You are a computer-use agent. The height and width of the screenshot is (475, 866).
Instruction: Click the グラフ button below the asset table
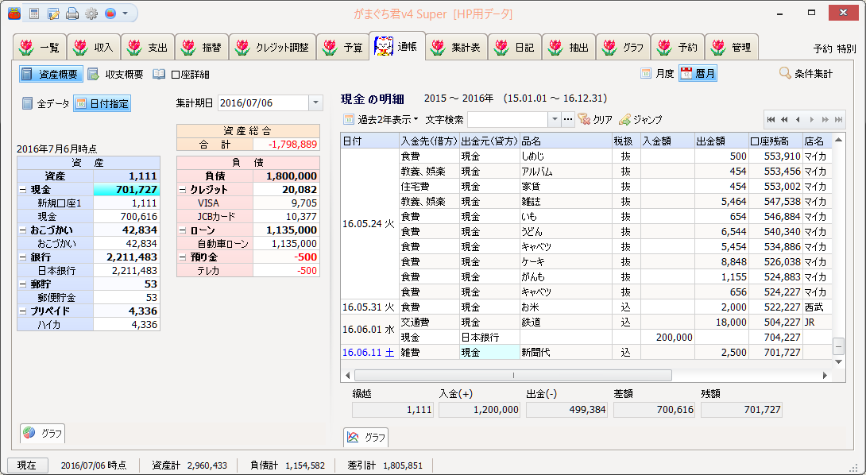click(x=43, y=433)
